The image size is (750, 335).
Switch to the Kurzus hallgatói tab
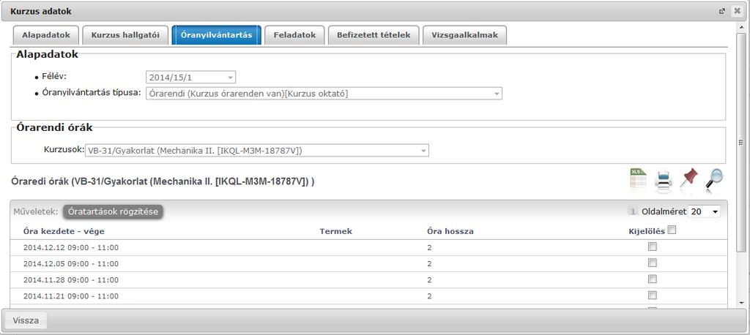tap(125, 35)
